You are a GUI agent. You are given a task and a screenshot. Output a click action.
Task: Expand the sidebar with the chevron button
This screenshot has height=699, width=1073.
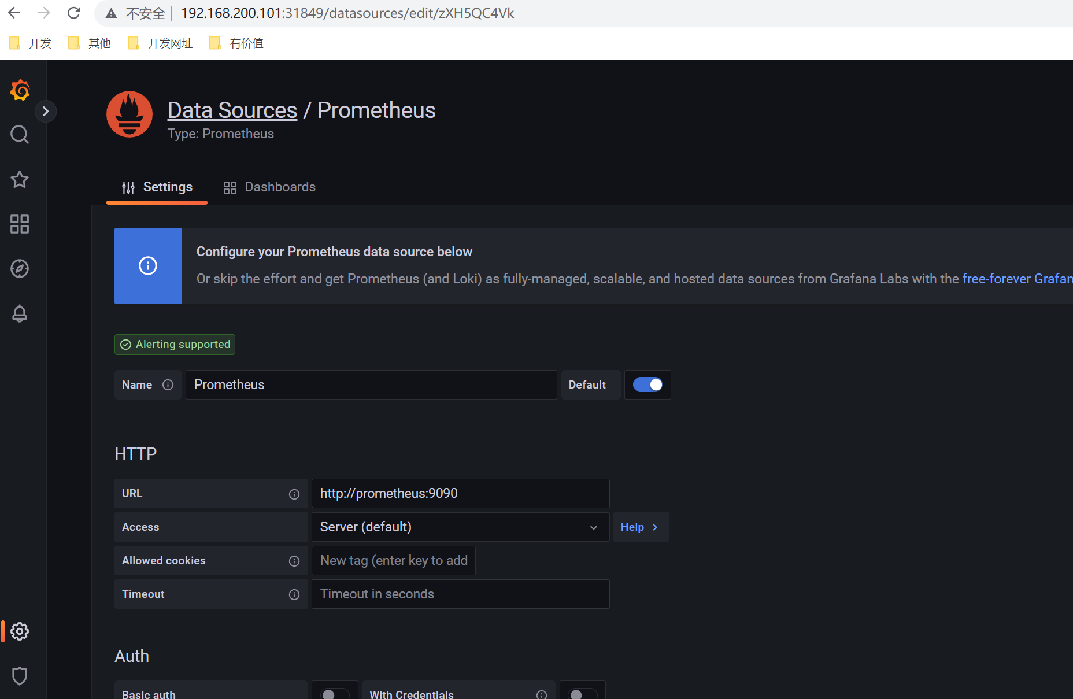pos(46,111)
